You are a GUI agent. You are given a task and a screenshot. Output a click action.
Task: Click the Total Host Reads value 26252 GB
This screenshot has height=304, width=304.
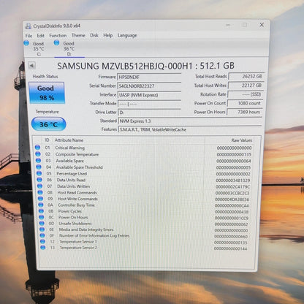(246, 77)
